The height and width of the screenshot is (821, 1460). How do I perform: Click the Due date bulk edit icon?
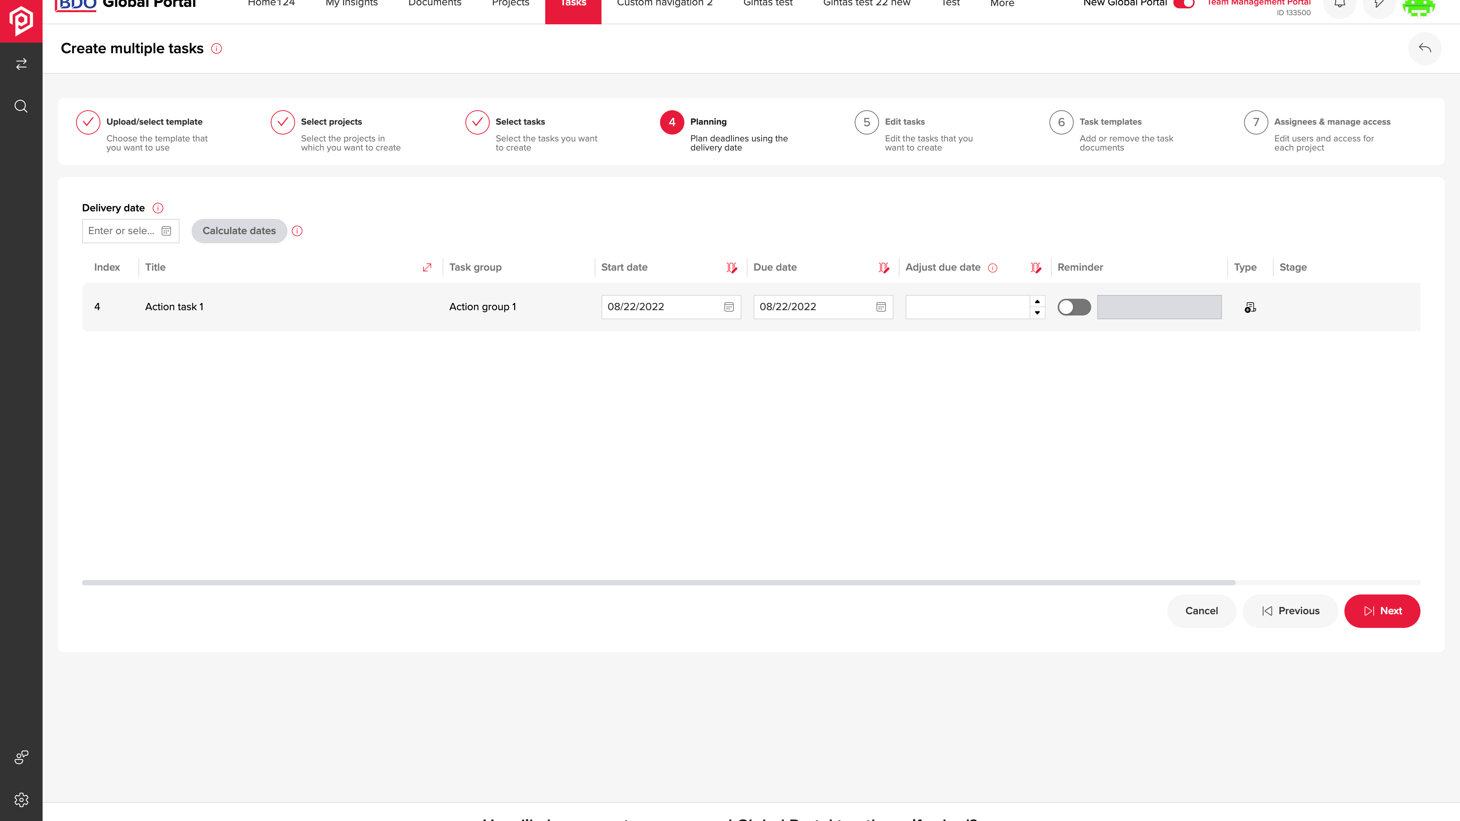click(884, 268)
